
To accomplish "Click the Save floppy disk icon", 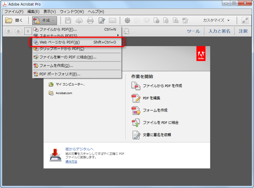I will (68, 21).
